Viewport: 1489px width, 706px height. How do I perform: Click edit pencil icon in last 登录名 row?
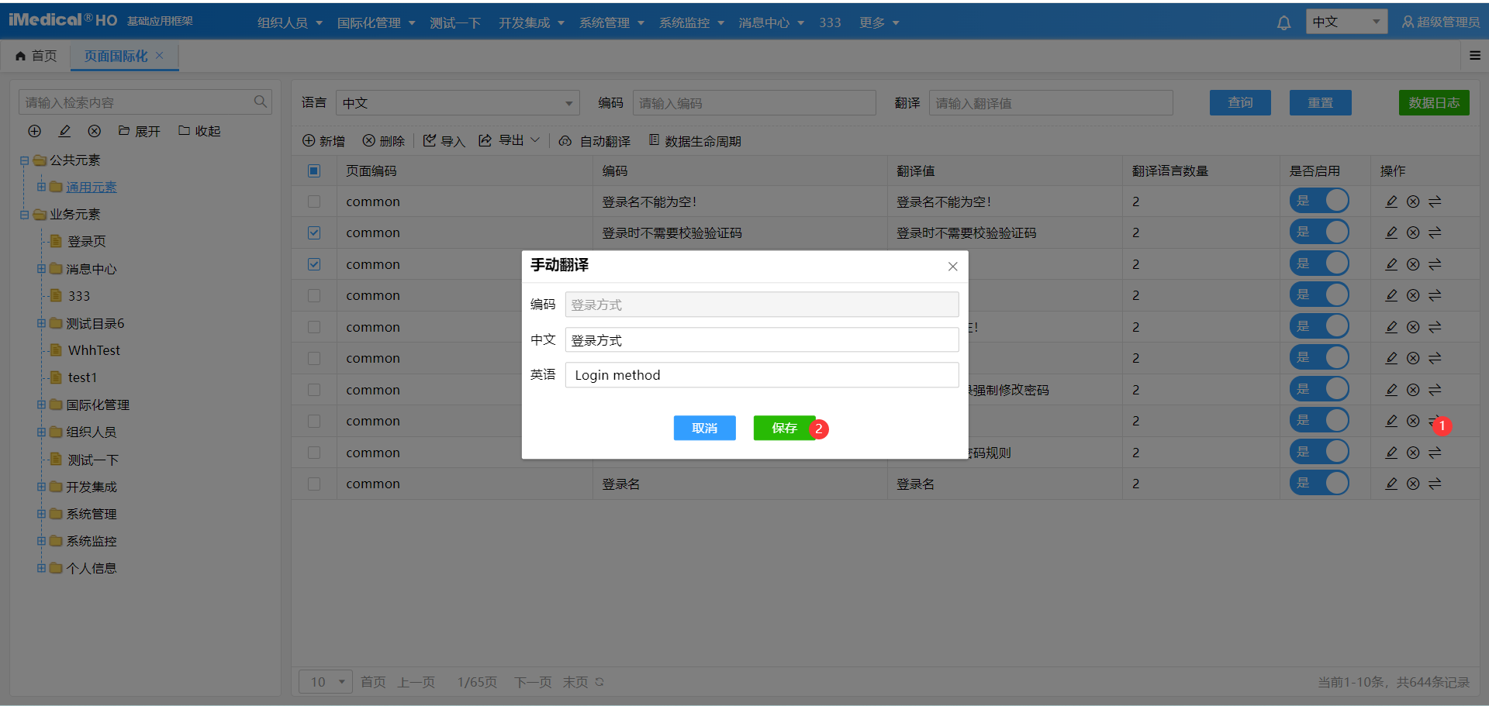click(1391, 484)
